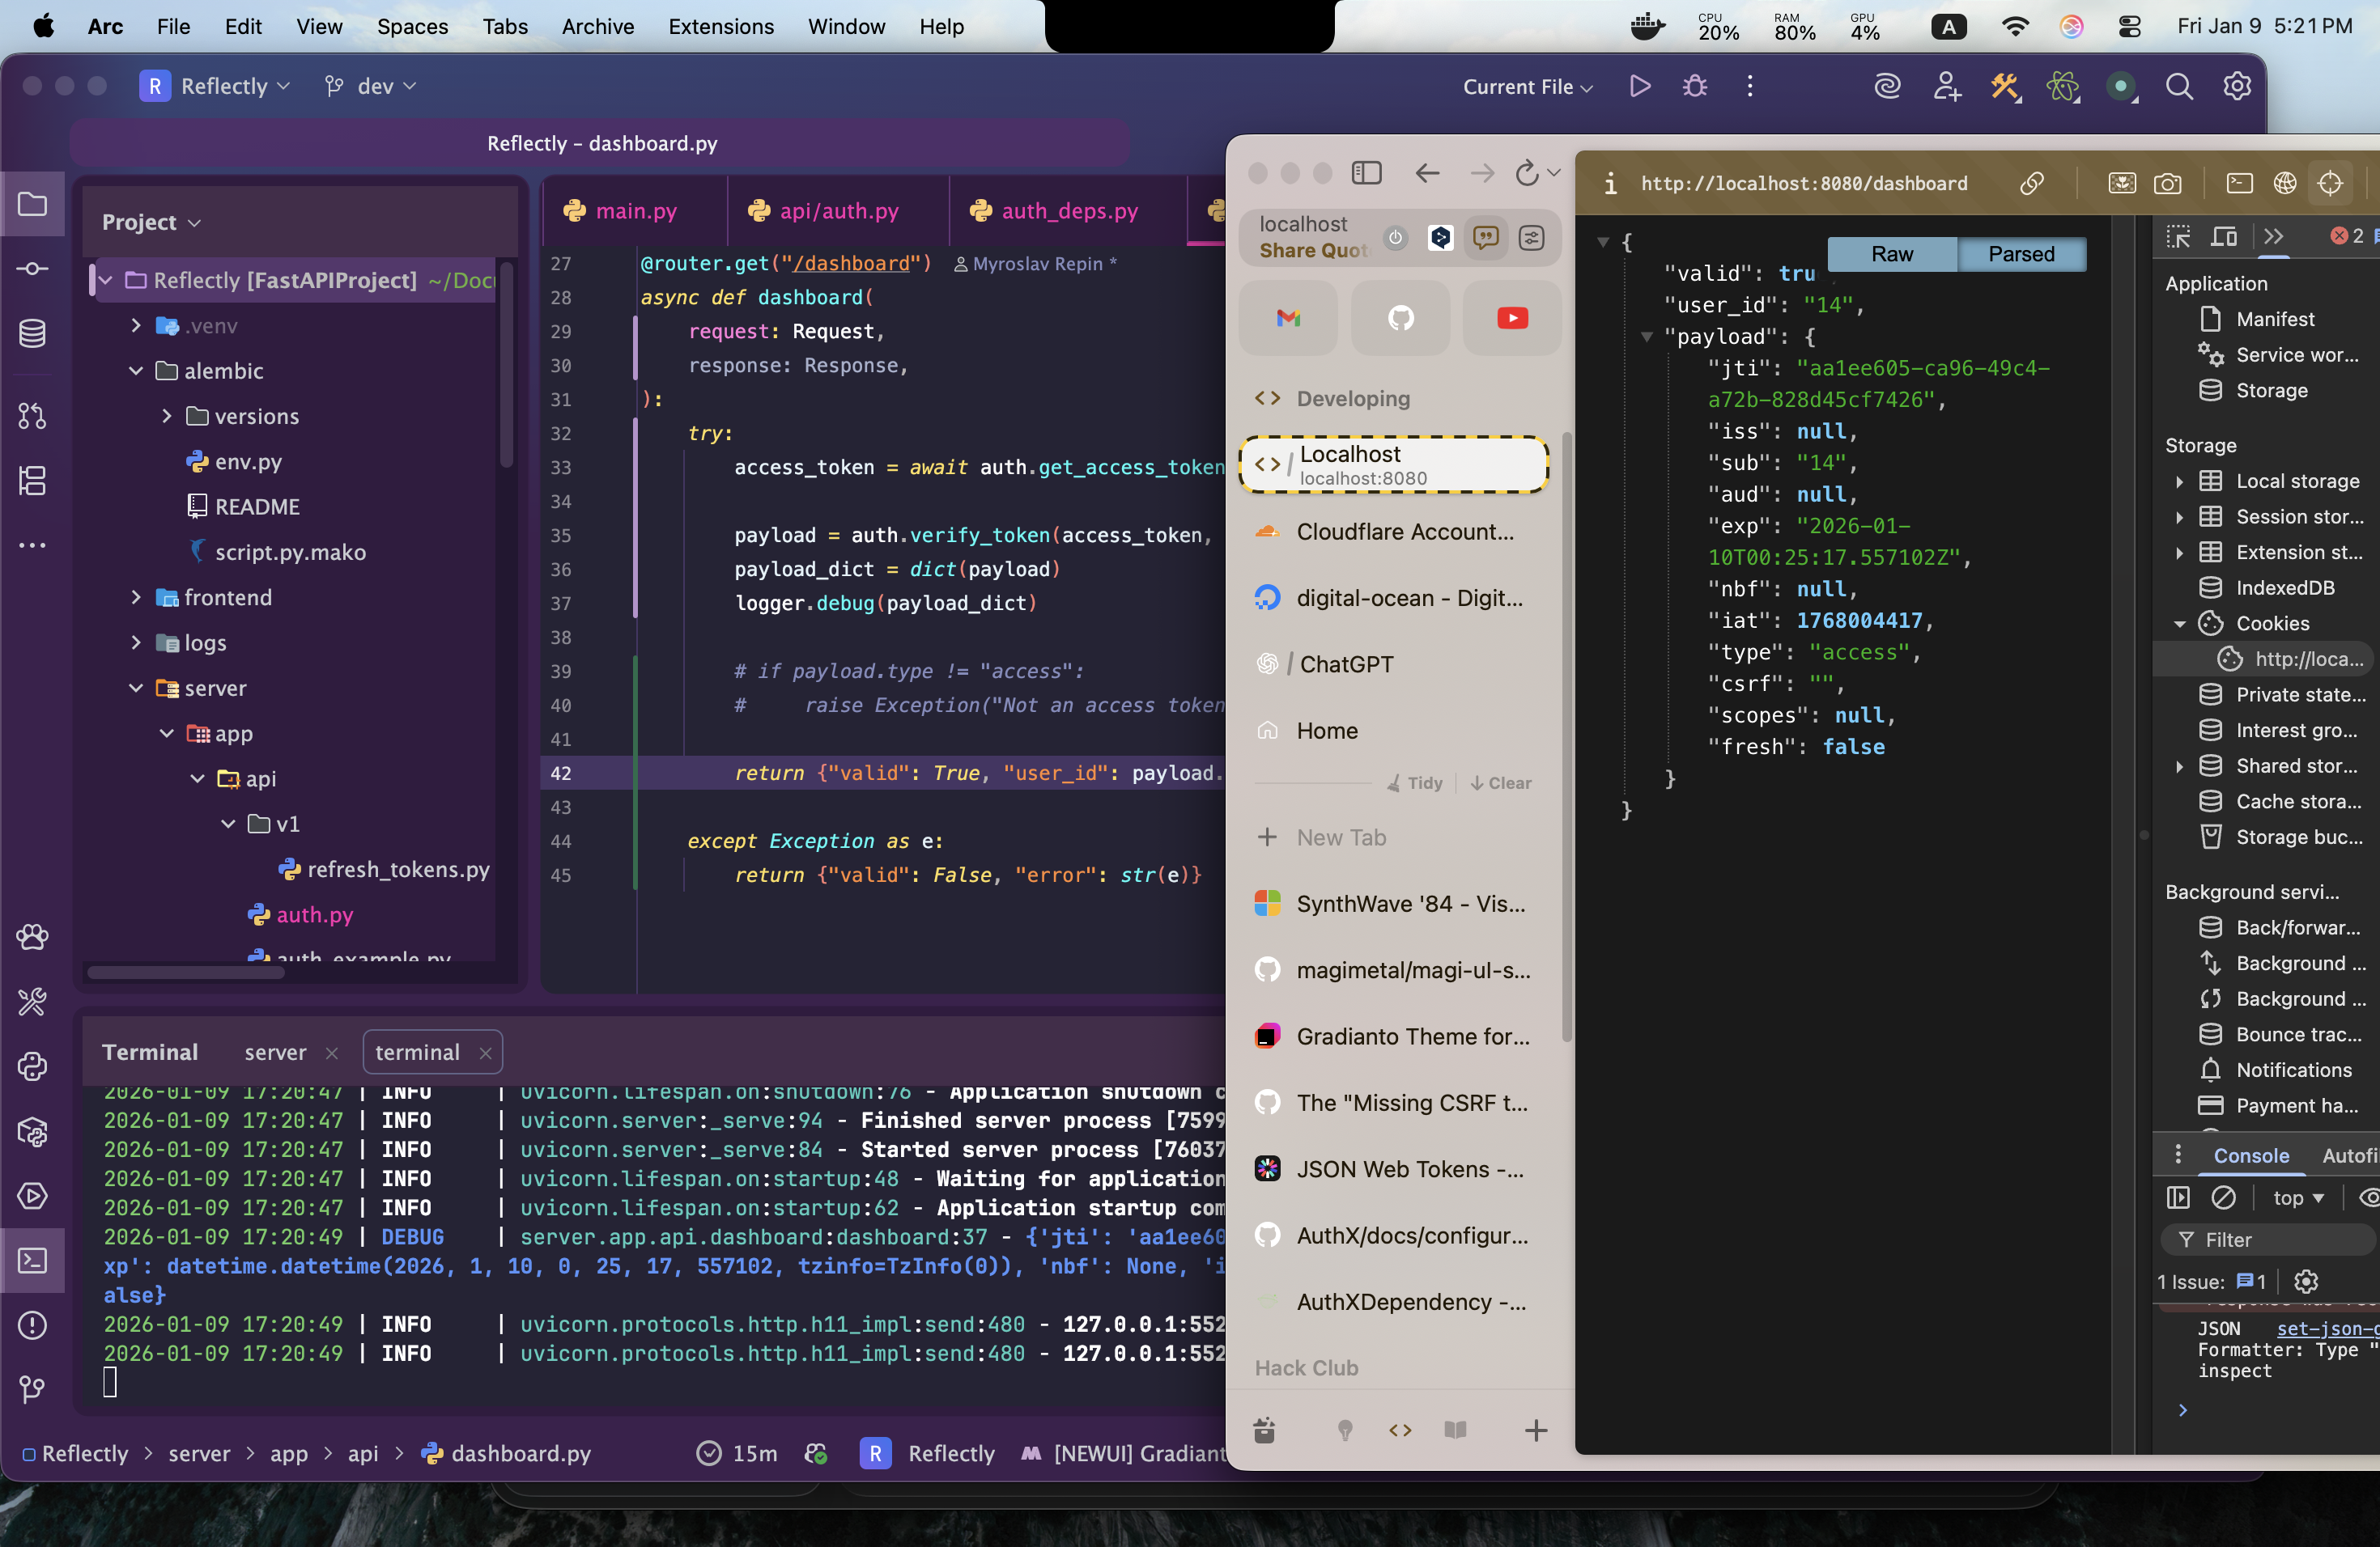Click the Clear tabs button

1500,783
